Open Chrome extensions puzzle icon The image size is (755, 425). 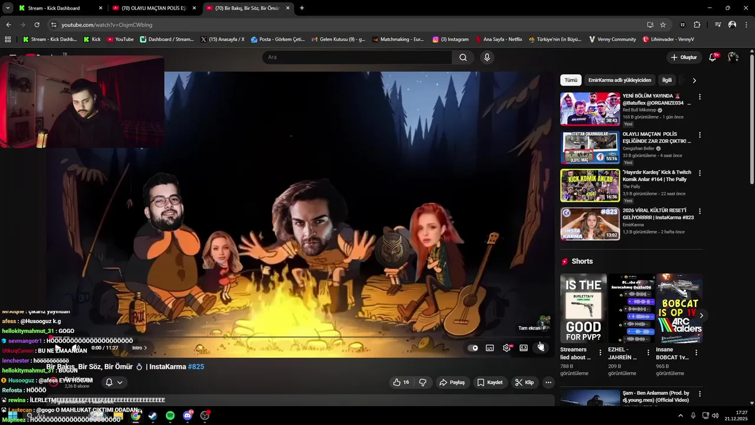click(x=697, y=25)
